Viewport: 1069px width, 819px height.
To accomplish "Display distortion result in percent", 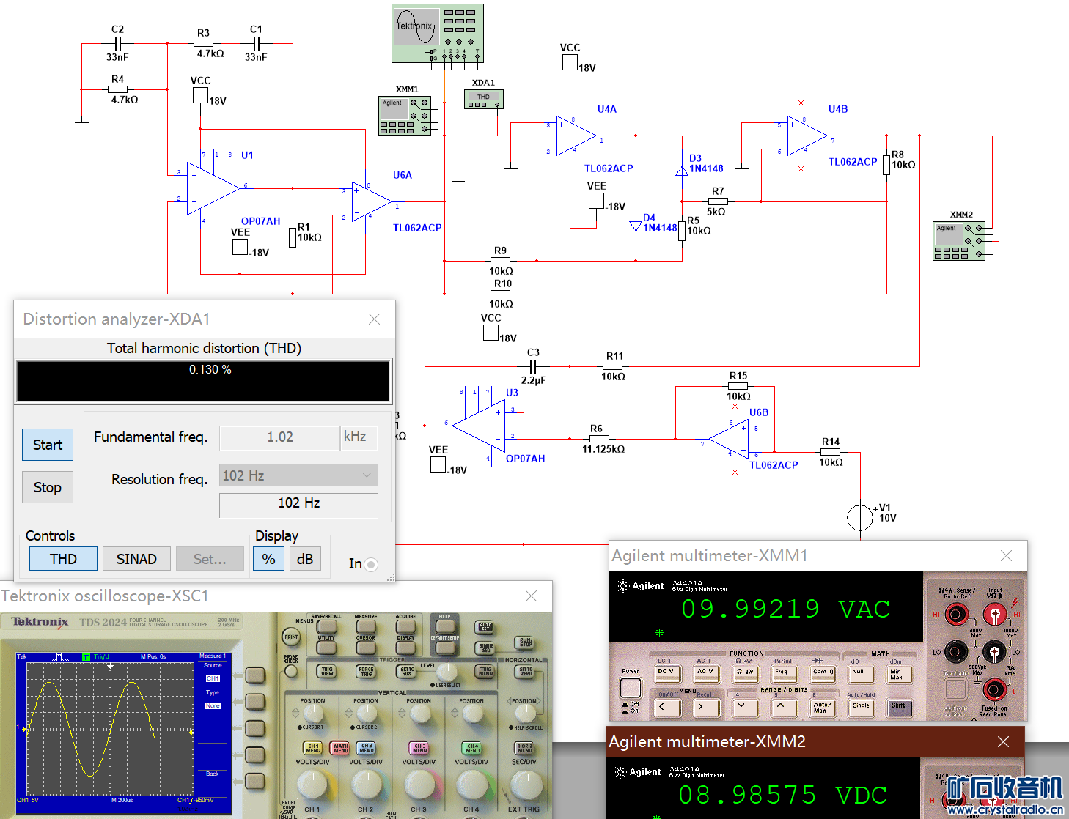I will (269, 559).
